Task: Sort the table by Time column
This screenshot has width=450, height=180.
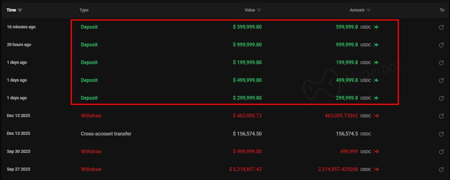Action: pos(20,10)
